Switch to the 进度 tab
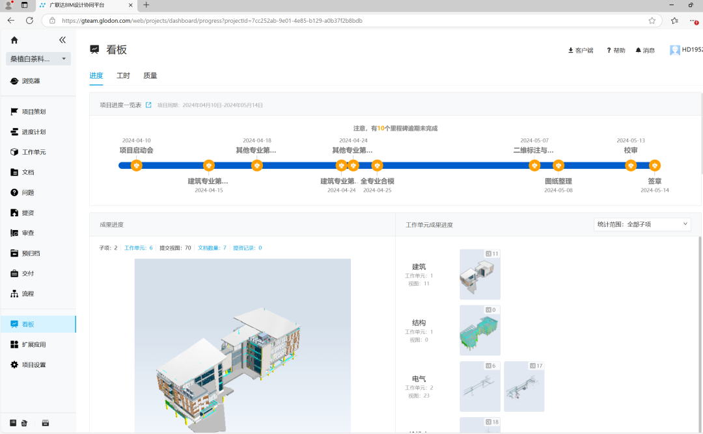Image resolution: width=703 pixels, height=434 pixels. pos(96,75)
